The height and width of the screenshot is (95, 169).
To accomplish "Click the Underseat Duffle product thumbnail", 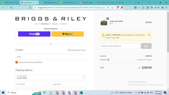I will [x=104, y=22].
